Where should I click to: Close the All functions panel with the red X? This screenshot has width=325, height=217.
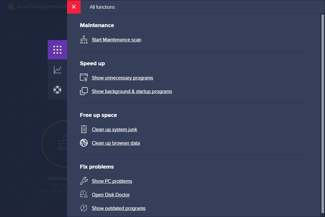(74, 6)
